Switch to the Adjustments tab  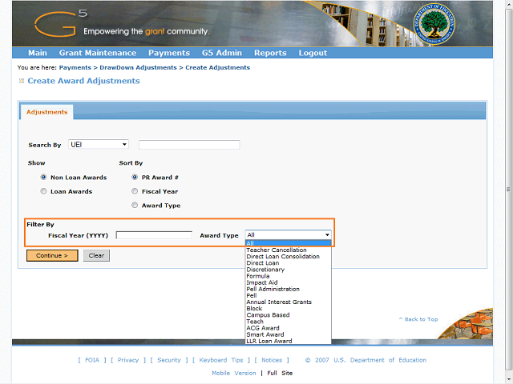point(46,112)
